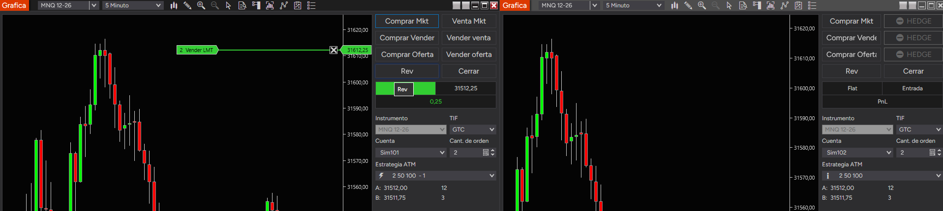Open Sim102 account dropdown

point(857,153)
